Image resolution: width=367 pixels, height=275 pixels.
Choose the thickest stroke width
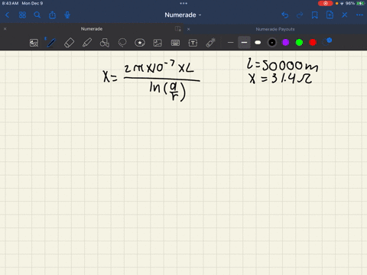coord(258,43)
